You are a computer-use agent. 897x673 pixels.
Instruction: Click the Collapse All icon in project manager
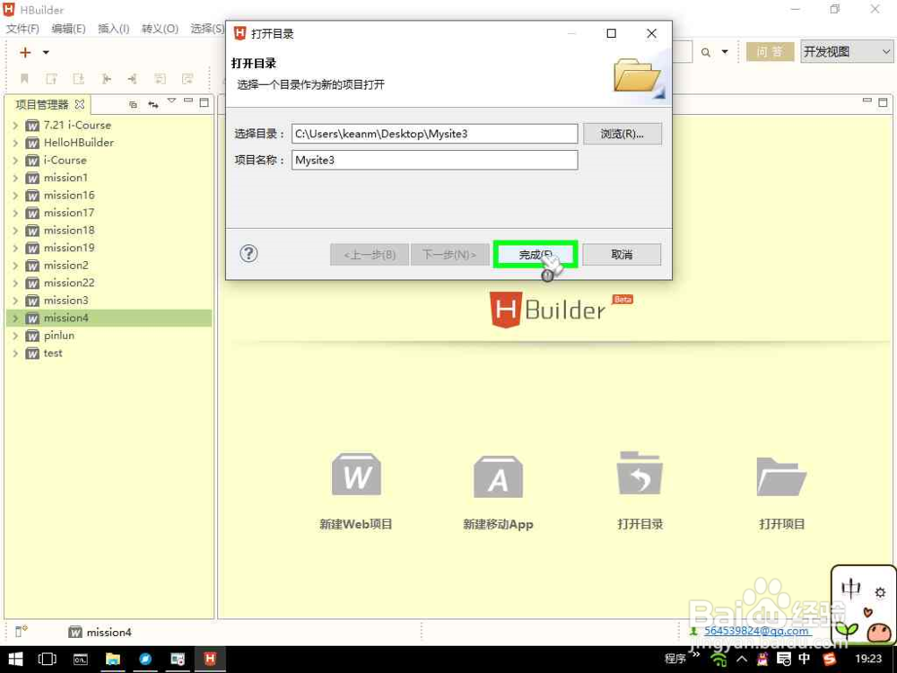[133, 104]
